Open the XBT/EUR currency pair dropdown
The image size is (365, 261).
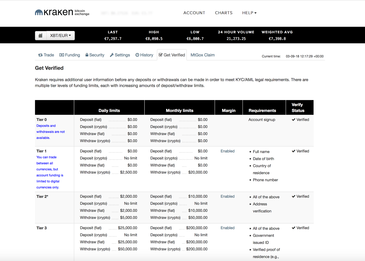(60, 36)
